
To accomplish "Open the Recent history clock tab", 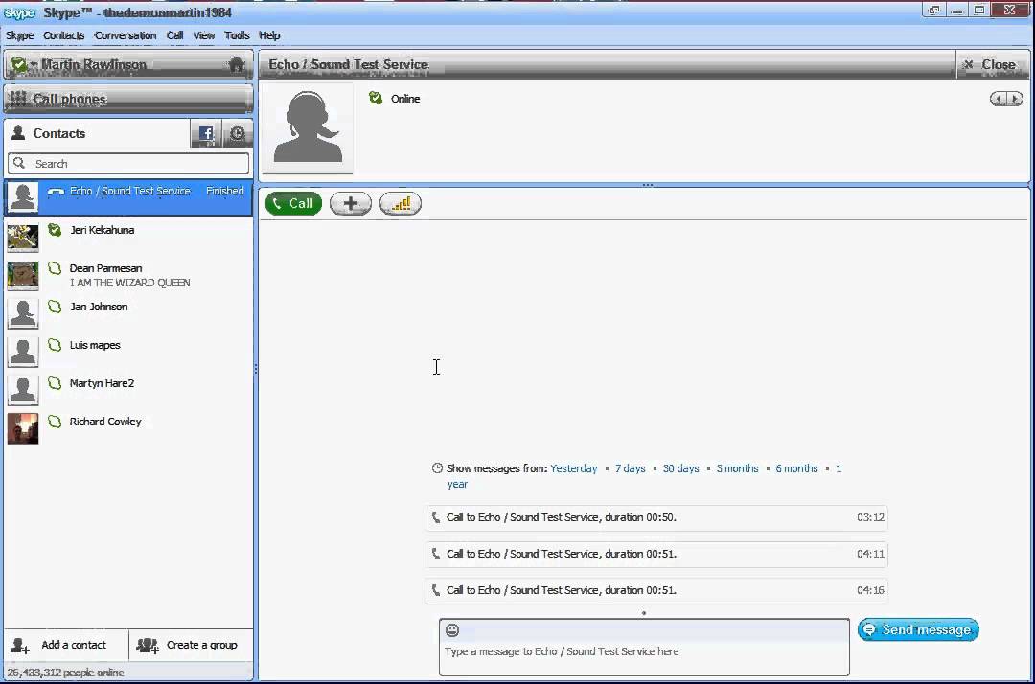I will [237, 134].
